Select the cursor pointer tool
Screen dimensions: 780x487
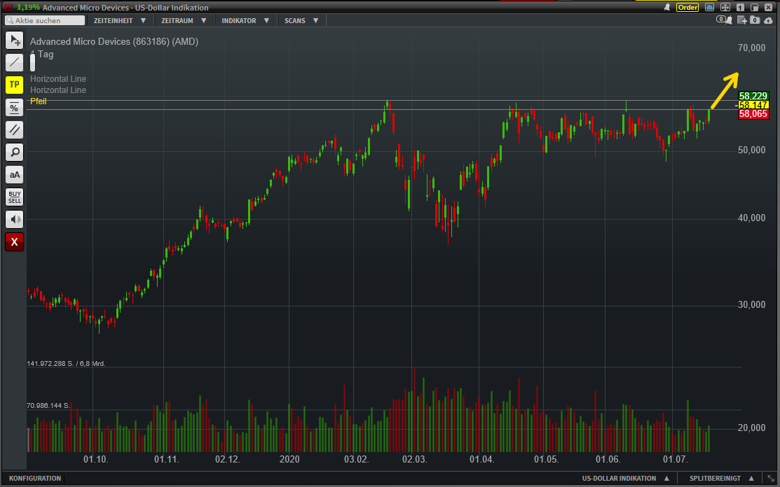[15, 40]
